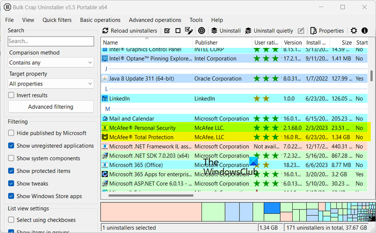
Task: Sort by the User rating column header
Action: pyautogui.click(x=266, y=43)
